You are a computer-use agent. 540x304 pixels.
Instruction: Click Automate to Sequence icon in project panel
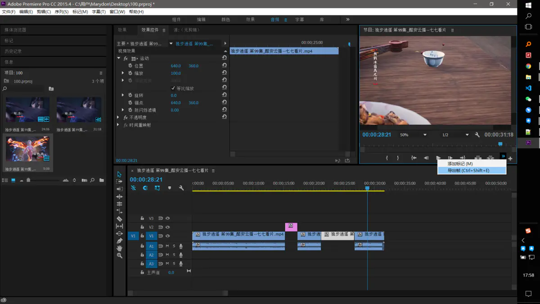point(84,180)
